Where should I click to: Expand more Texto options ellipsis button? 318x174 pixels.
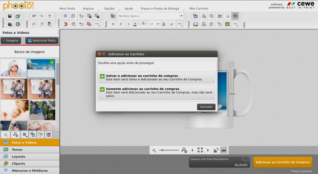pos(180,24)
